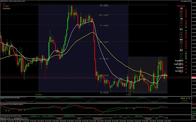
Task: Select the mR2 1.62976 pivot label
Action: tap(103, 15)
